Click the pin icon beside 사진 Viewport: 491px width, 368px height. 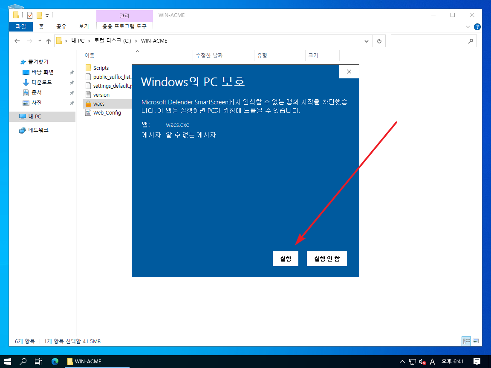pyautogui.click(x=72, y=103)
